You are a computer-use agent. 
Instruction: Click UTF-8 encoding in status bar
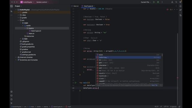(166, 107)
